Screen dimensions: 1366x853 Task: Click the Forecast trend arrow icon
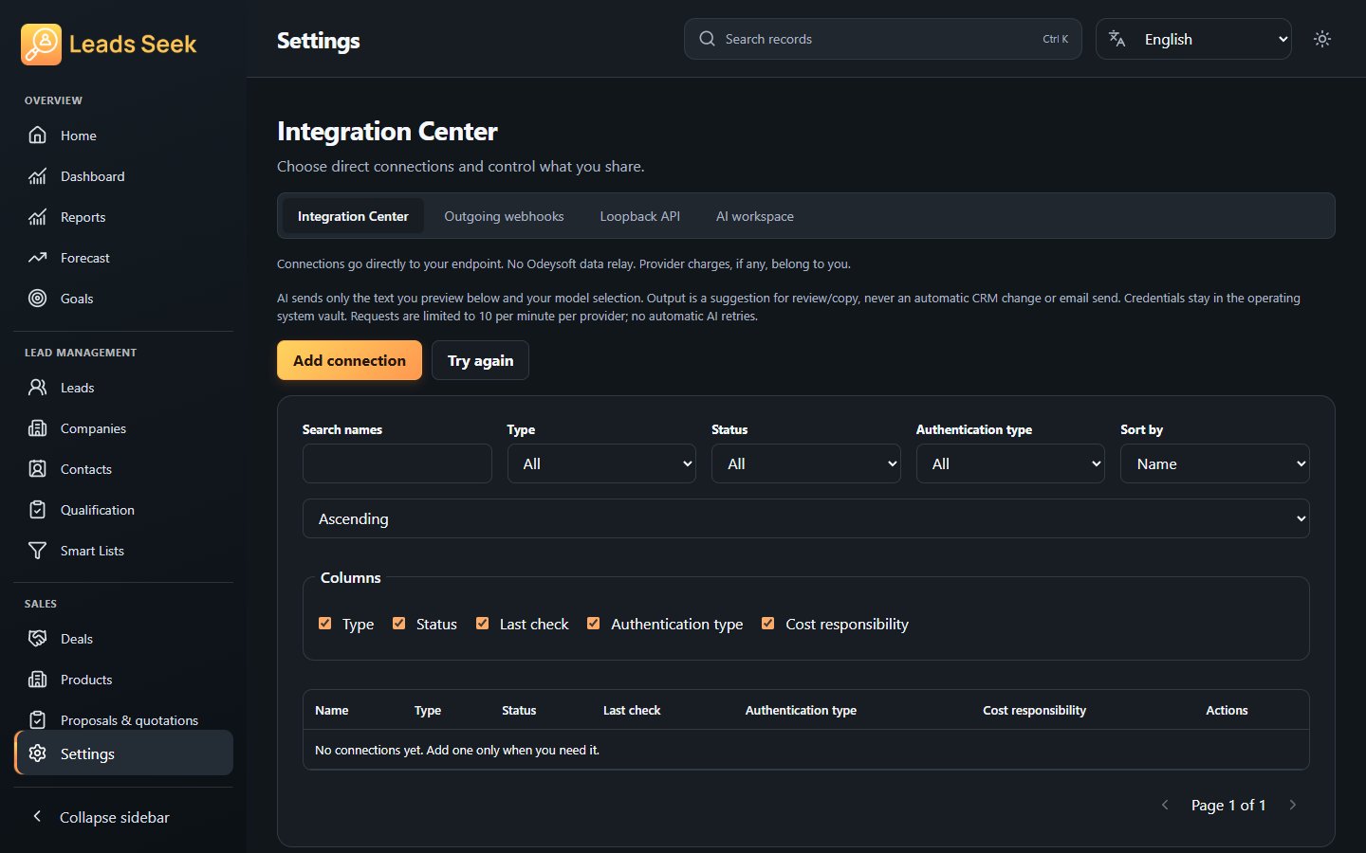point(38,258)
